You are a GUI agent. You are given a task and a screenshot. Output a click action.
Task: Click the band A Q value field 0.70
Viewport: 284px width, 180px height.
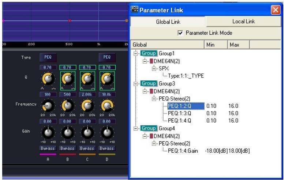pyautogui.click(x=48, y=68)
